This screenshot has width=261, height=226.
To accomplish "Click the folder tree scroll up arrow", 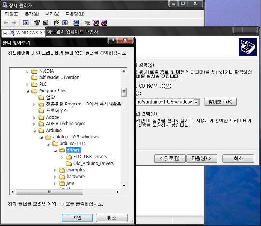I will 124,71.
